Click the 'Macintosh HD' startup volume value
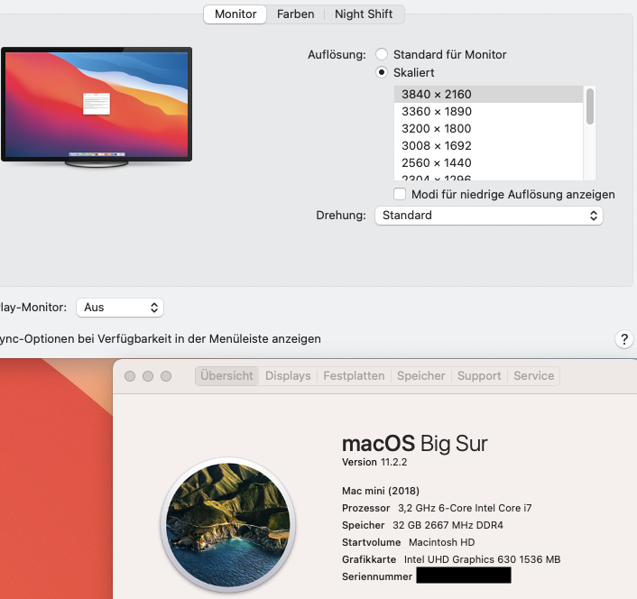 click(441, 542)
